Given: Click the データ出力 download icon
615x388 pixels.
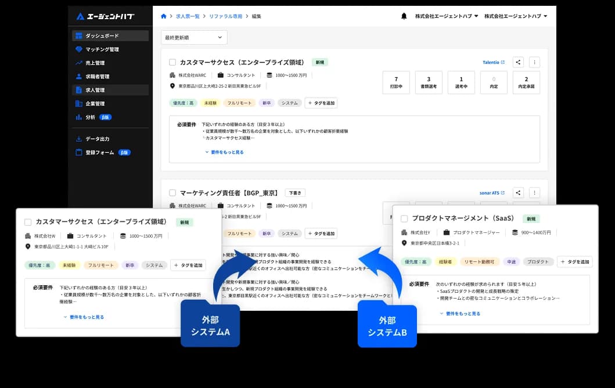Looking at the screenshot, I should 79,139.
